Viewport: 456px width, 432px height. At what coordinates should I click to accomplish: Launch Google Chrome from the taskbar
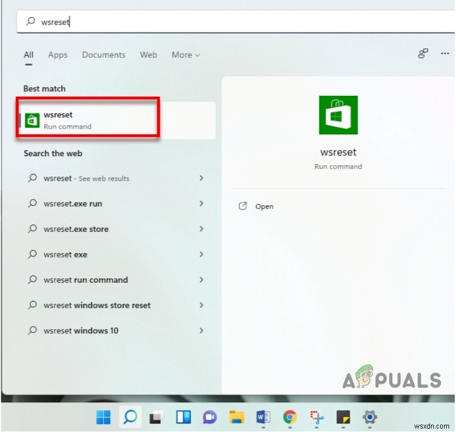click(290, 417)
